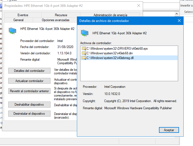
Task: Switch to the Administración de energía tab
Action: click(110, 15)
